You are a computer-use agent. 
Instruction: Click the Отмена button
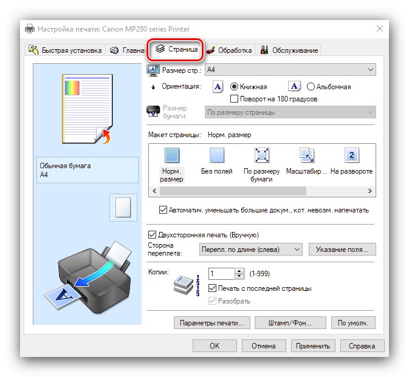tap(264, 346)
